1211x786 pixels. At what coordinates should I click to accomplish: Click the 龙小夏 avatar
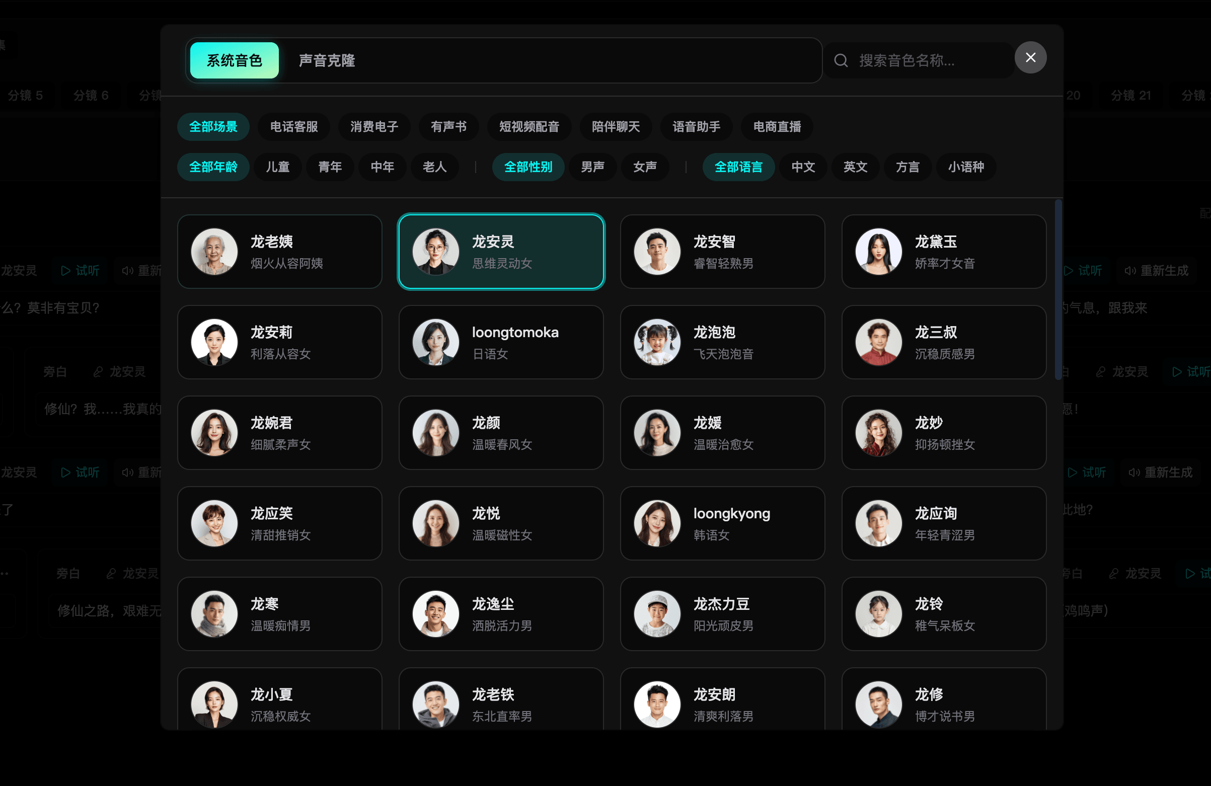[214, 704]
